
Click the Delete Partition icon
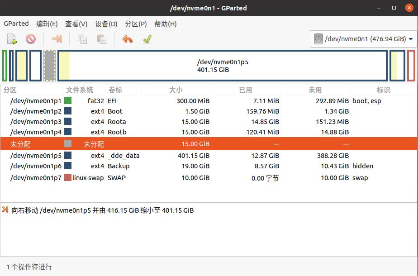[29, 39]
